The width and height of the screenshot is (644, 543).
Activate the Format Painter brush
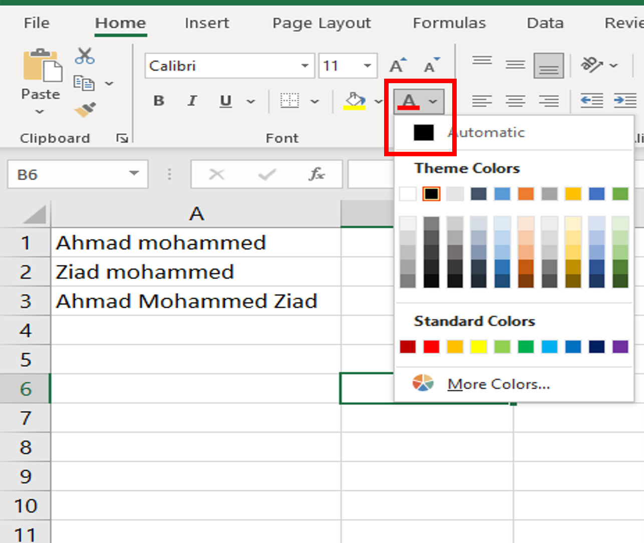[x=85, y=109]
